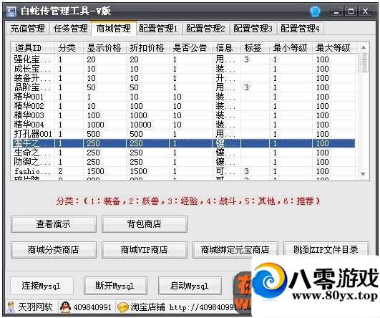Select the 精华003 row in the list
The image size is (380, 318).
click(x=183, y=115)
